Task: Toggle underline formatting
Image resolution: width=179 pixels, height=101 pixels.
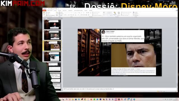Action: pyautogui.click(x=68, y=15)
